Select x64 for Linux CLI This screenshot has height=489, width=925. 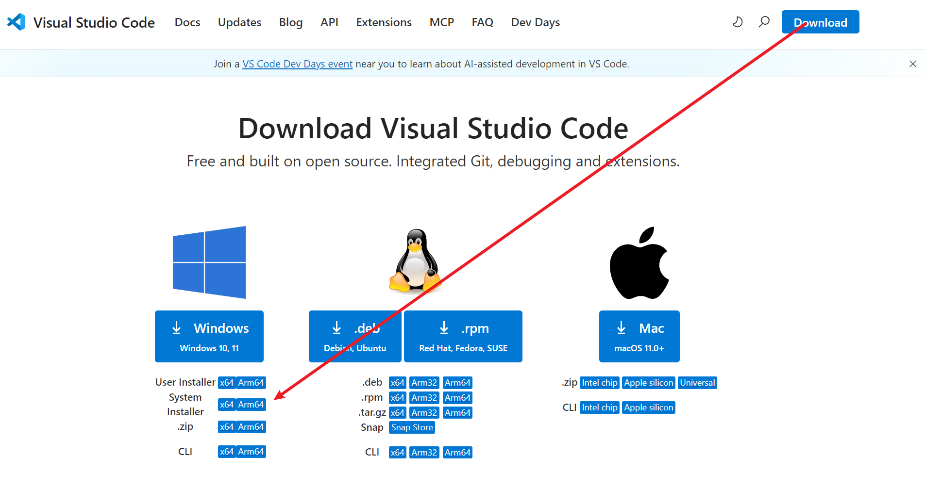(398, 453)
